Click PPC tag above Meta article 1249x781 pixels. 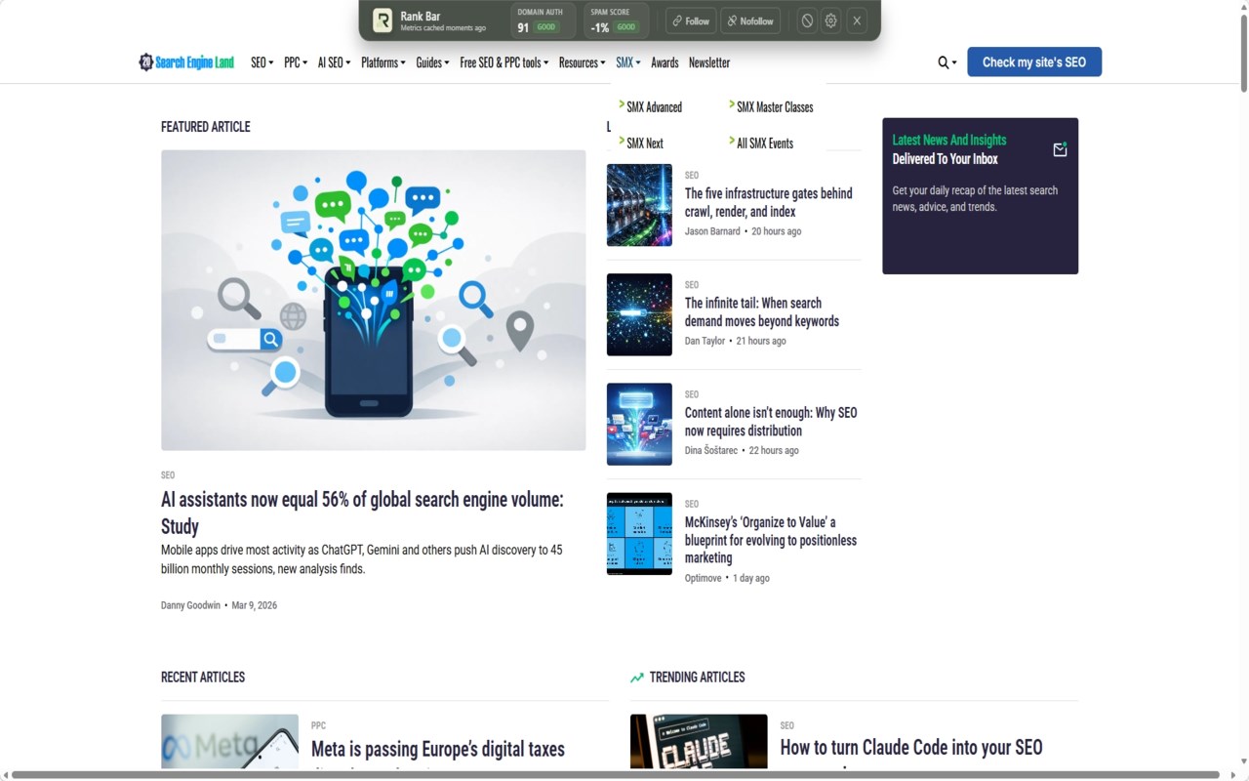318,726
